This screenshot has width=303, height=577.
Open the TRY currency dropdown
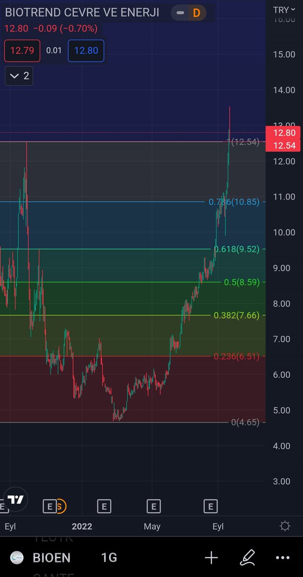pyautogui.click(x=284, y=10)
